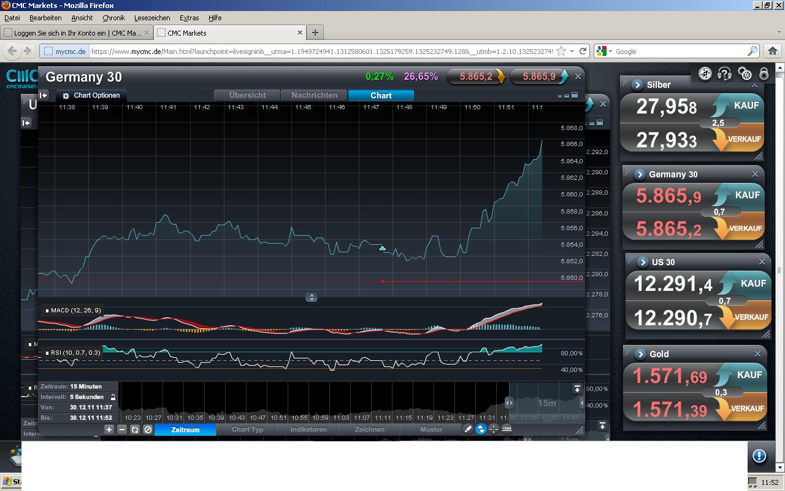Open a new browser tab
The width and height of the screenshot is (785, 491).
(x=315, y=33)
